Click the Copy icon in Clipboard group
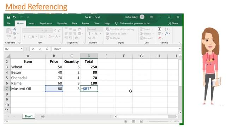Viewport: 226px width, 127px height. click(x=14, y=34)
